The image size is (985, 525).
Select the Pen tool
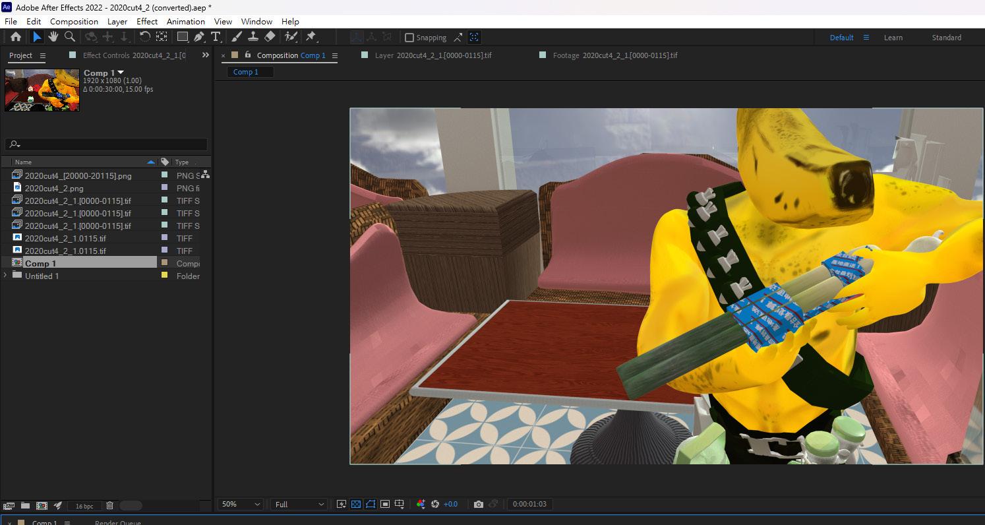click(199, 37)
